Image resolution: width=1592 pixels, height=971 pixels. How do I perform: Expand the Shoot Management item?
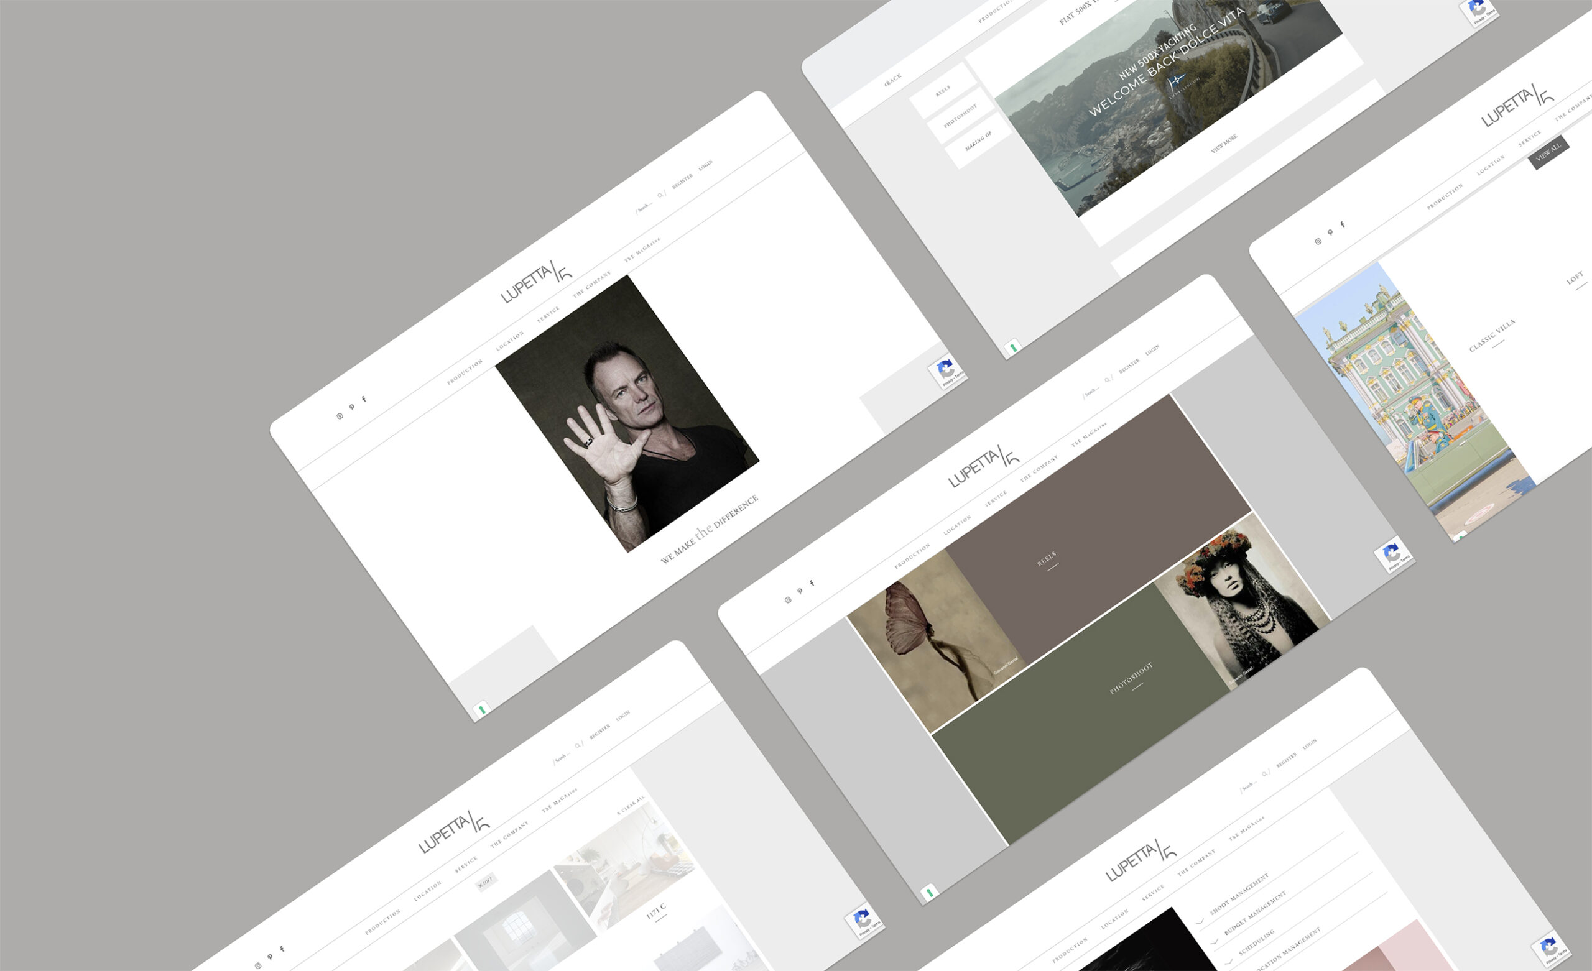pos(1239,895)
